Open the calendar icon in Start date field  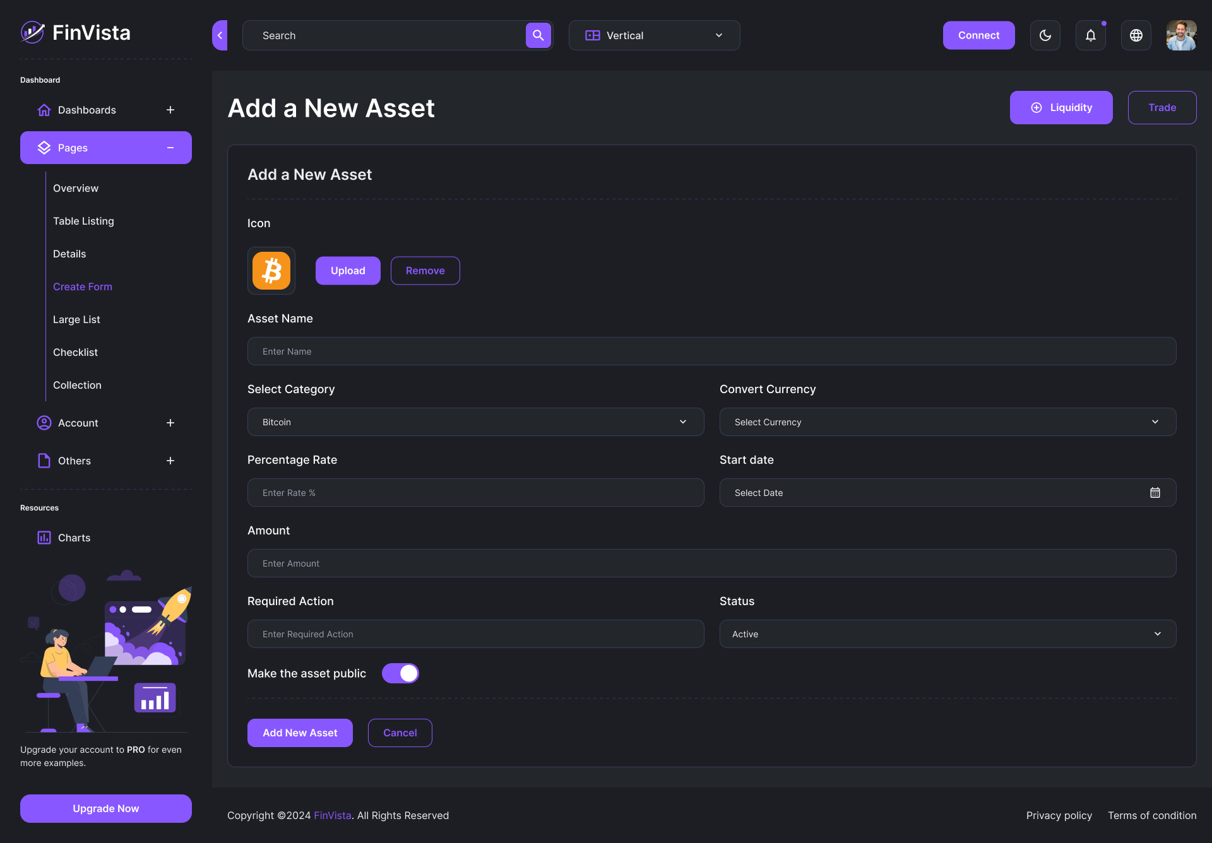coord(1155,492)
